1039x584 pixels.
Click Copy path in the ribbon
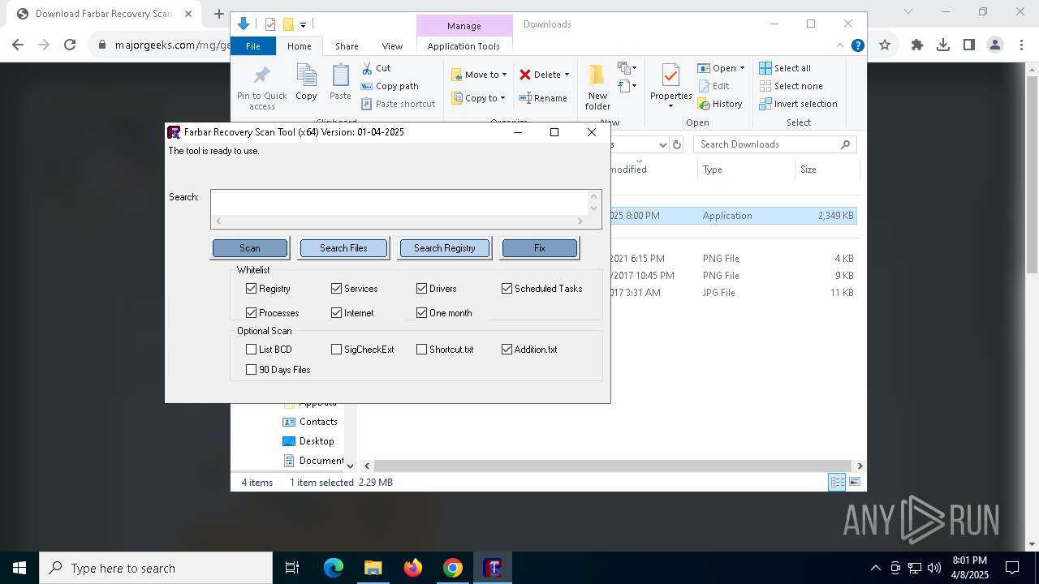point(390,86)
